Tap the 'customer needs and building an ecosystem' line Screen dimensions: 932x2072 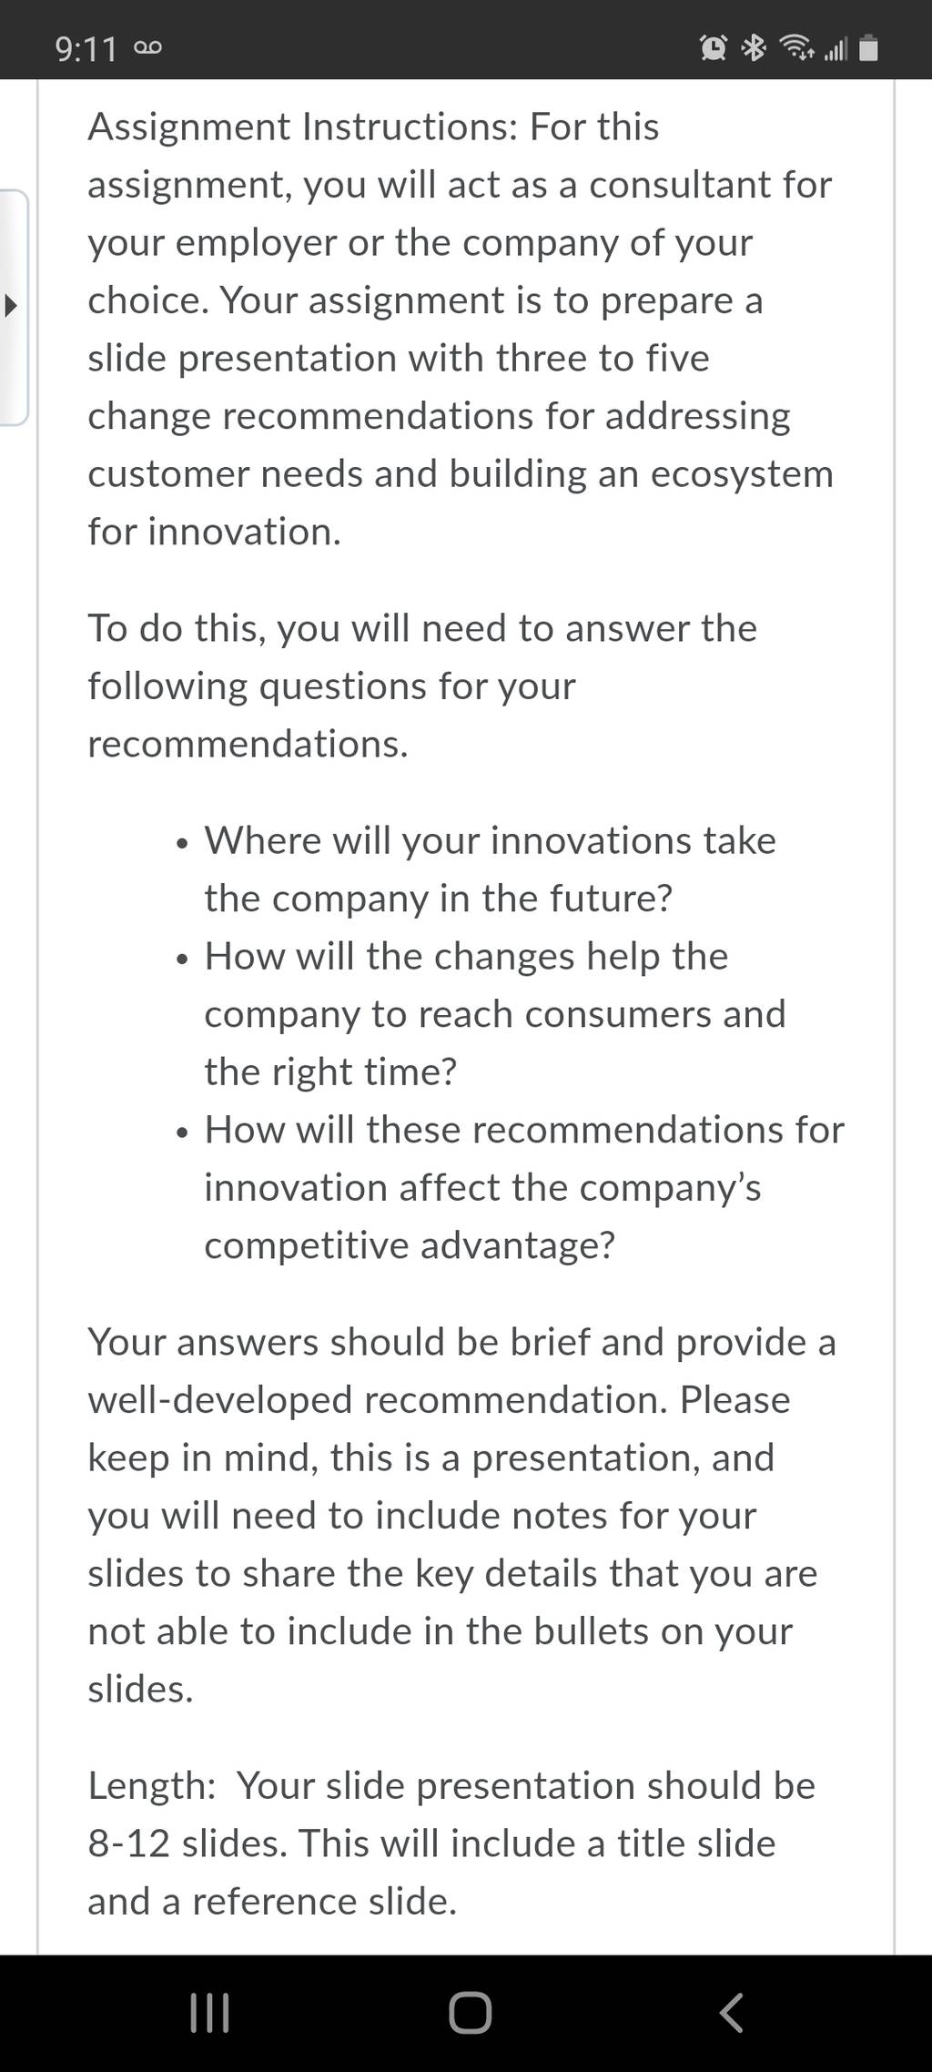[x=461, y=474]
